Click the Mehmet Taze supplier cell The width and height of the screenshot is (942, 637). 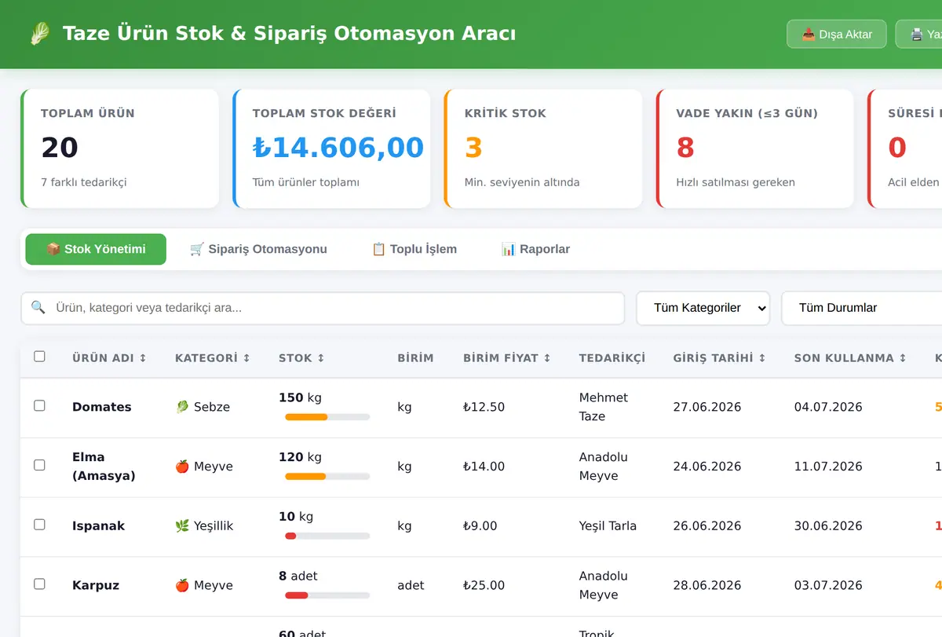604,407
